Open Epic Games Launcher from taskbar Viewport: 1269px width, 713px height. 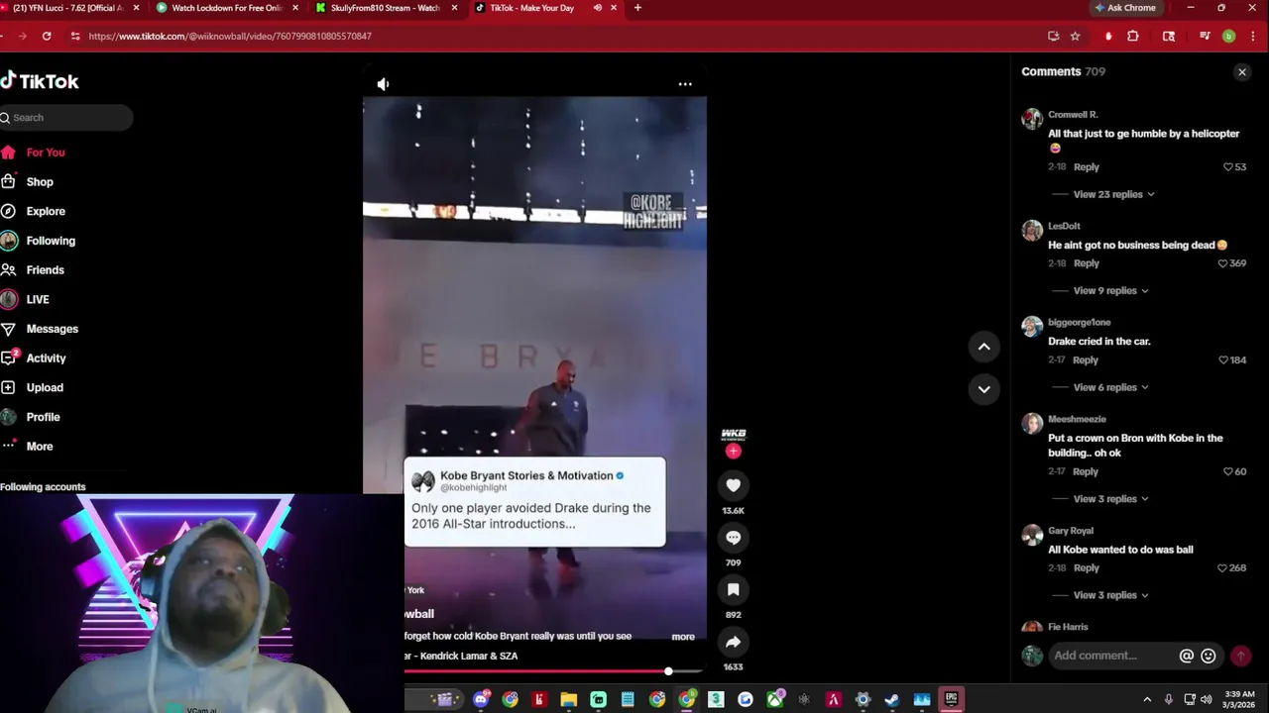[x=951, y=700]
